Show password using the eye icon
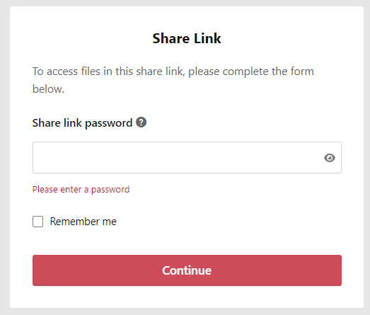 click(330, 158)
